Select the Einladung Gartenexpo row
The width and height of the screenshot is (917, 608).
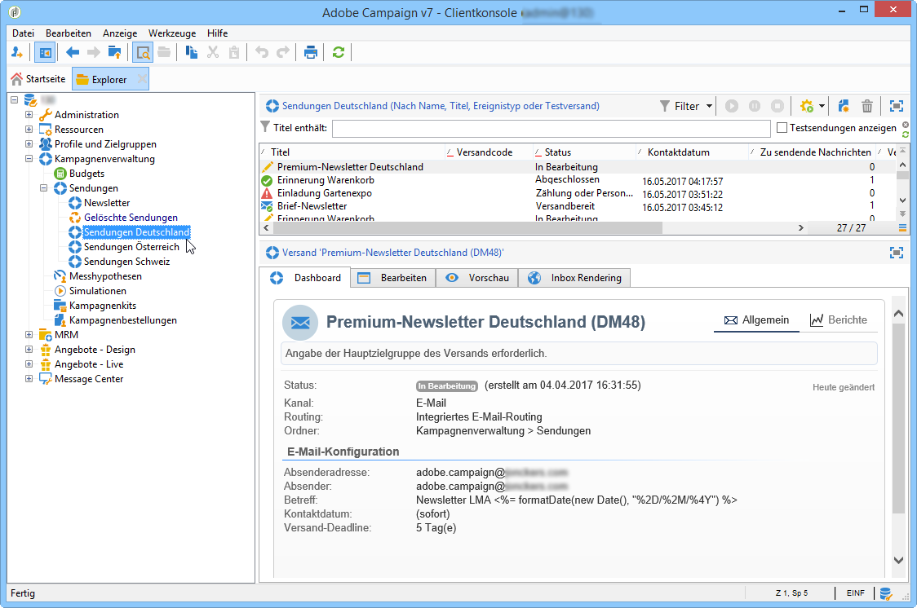coord(577,193)
